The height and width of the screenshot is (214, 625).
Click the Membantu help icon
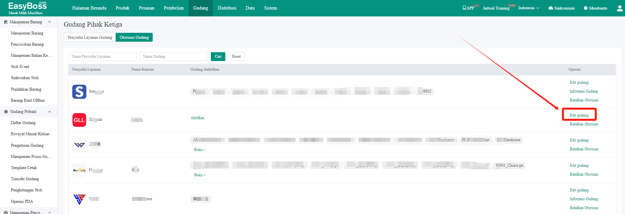click(x=586, y=8)
